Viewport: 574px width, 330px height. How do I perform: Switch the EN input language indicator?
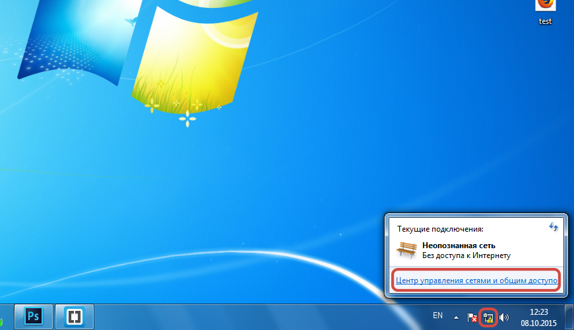point(437,315)
